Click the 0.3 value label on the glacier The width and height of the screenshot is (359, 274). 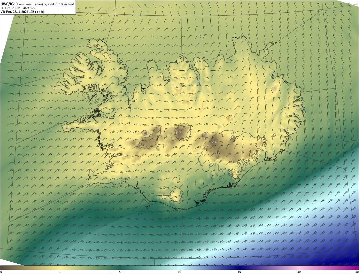tap(179, 133)
